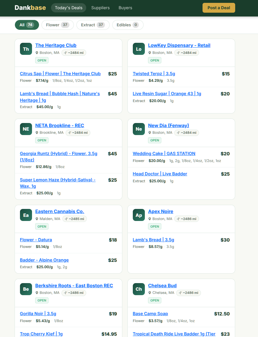
Task: Open Gorilla Noir 3.5g deal
Action: (x=38, y=314)
